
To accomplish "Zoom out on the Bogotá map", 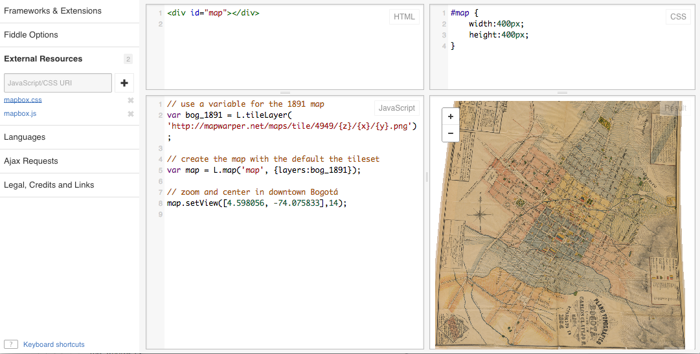I will coord(450,133).
